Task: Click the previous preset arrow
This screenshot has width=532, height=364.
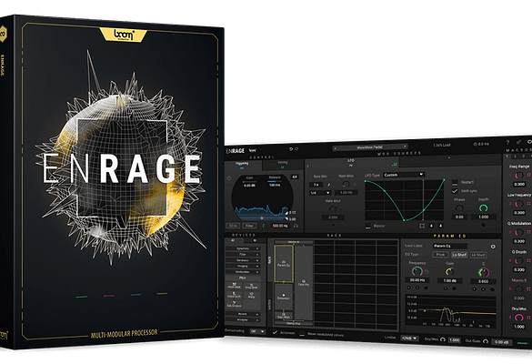Action: click(336, 148)
